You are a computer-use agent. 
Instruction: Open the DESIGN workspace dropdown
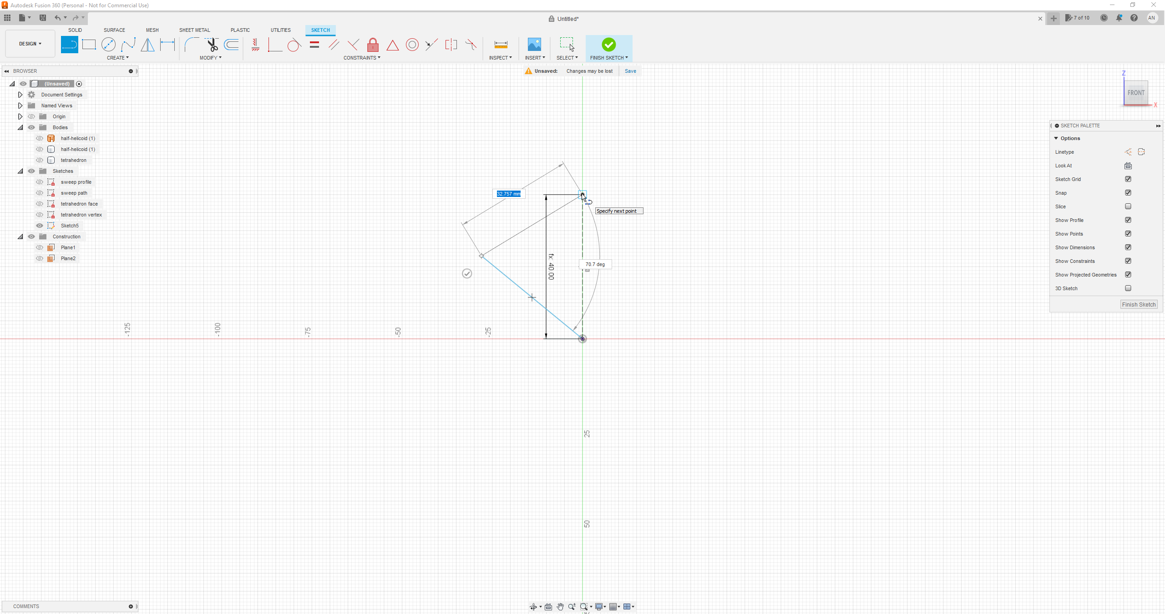click(x=30, y=44)
